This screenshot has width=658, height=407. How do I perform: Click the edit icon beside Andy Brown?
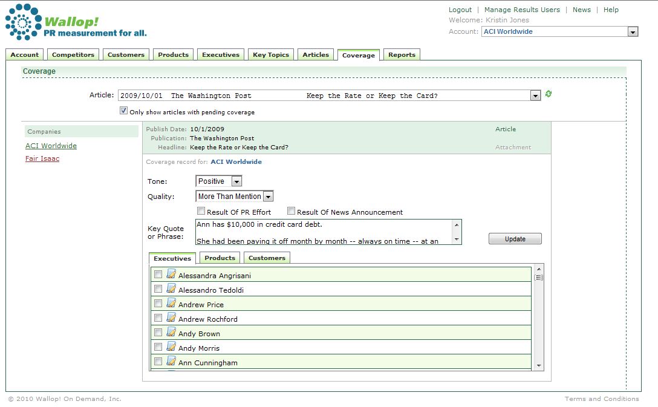point(171,332)
